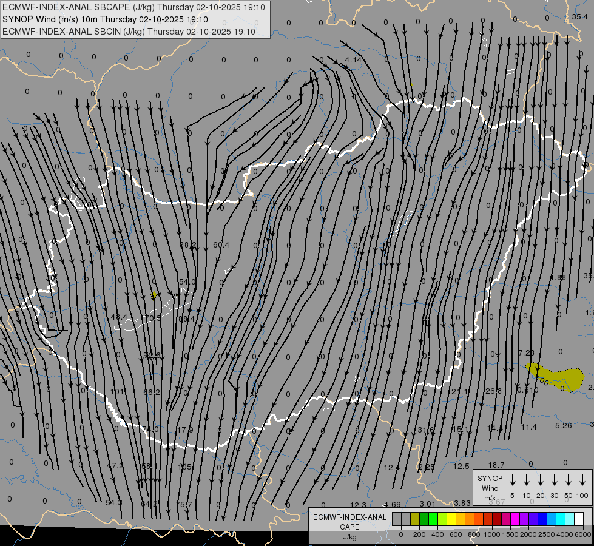This screenshot has height=546, width=594.
Task: Click the '70.5' value on the map
Action: (x=153, y=318)
